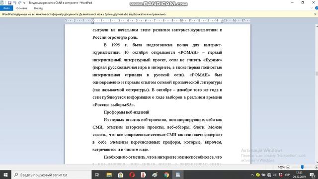Open Task View from taskbar
Viewport: 318px width, 179px height.
97,175
